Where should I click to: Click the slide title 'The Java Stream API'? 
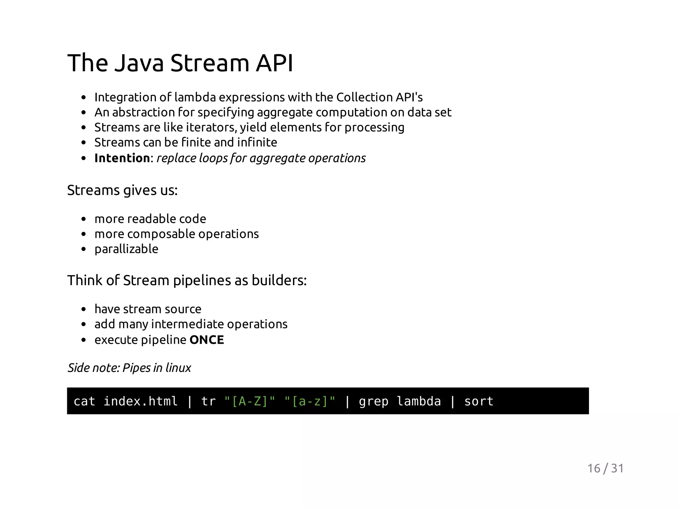click(180, 63)
